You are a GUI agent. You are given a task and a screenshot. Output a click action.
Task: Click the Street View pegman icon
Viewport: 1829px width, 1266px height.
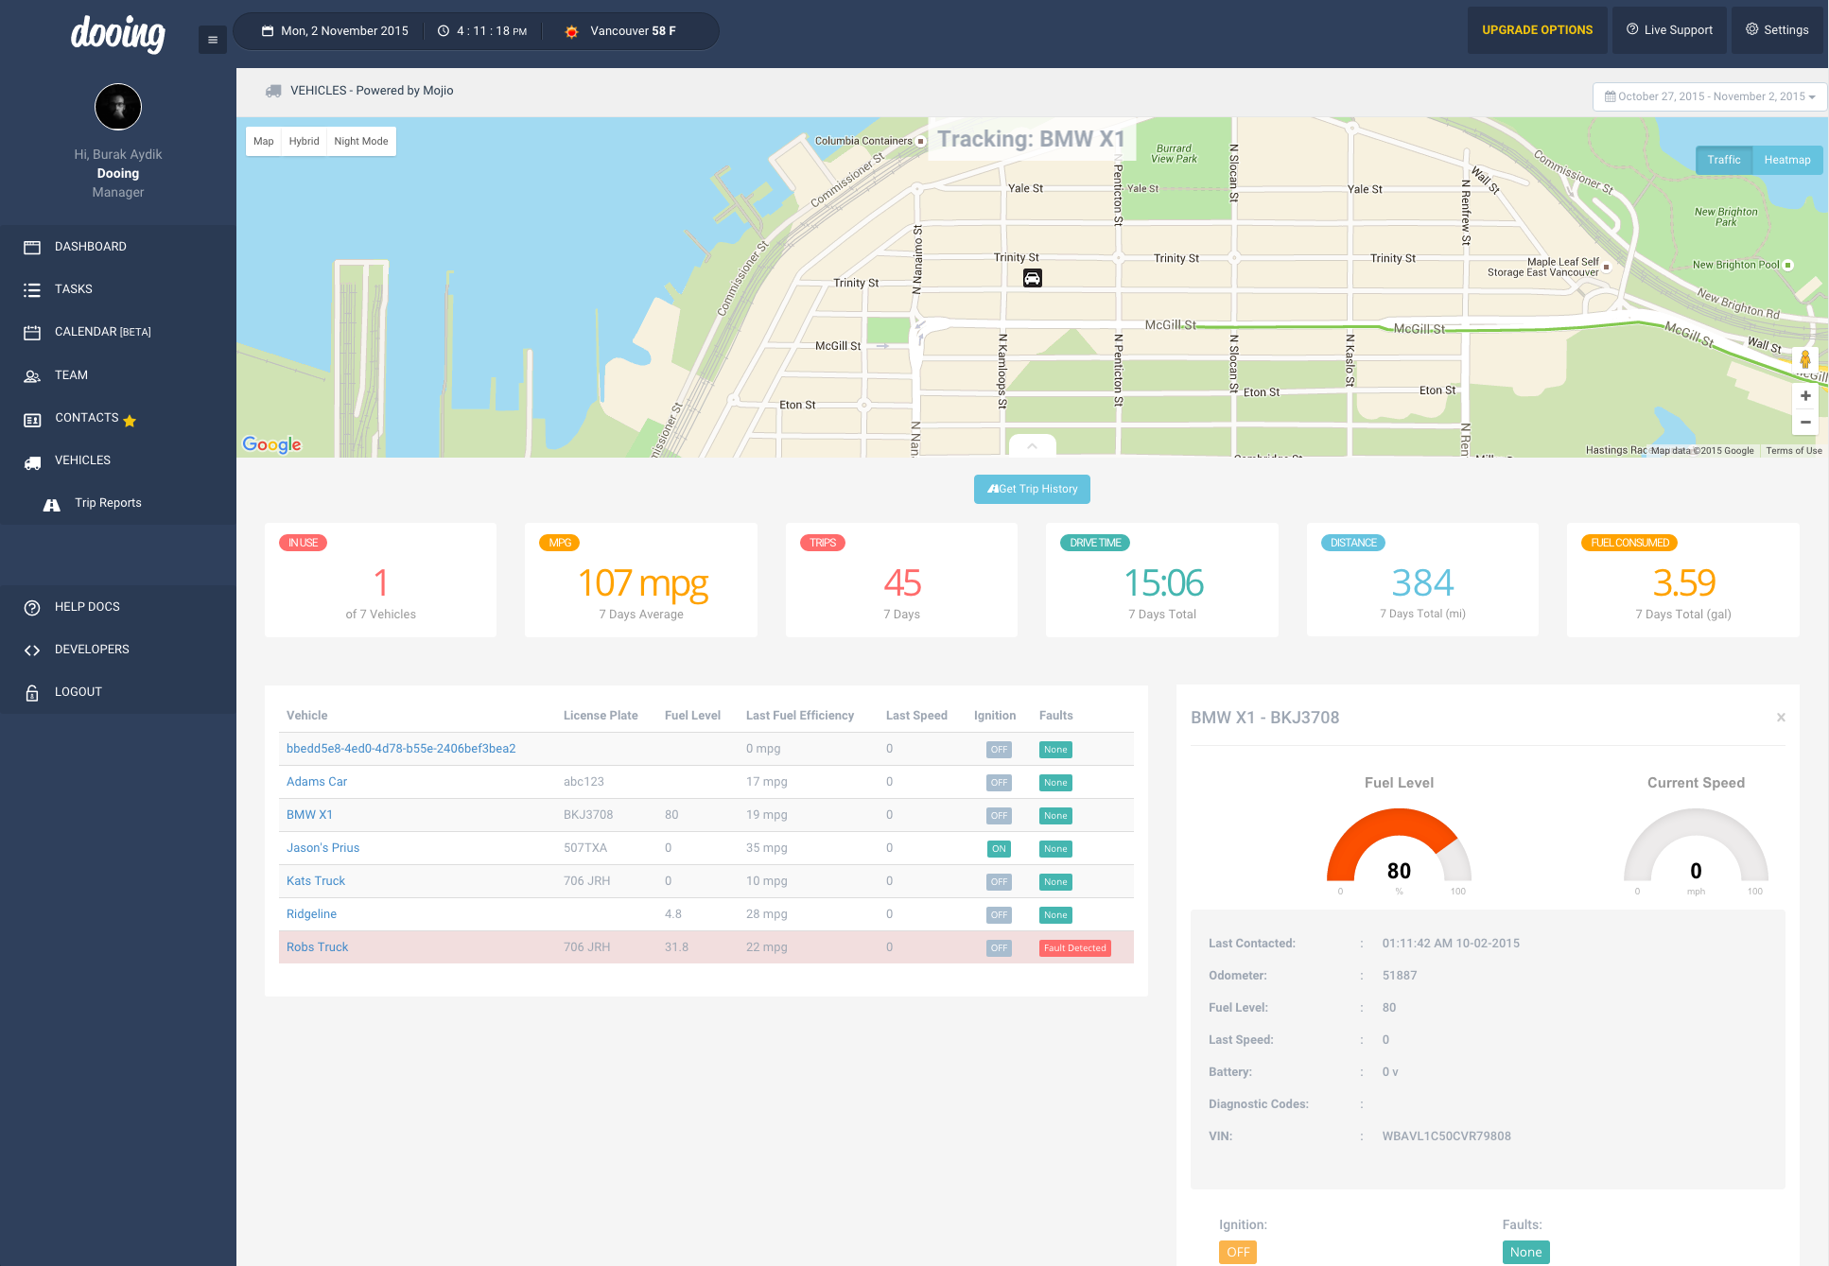pos(1804,360)
